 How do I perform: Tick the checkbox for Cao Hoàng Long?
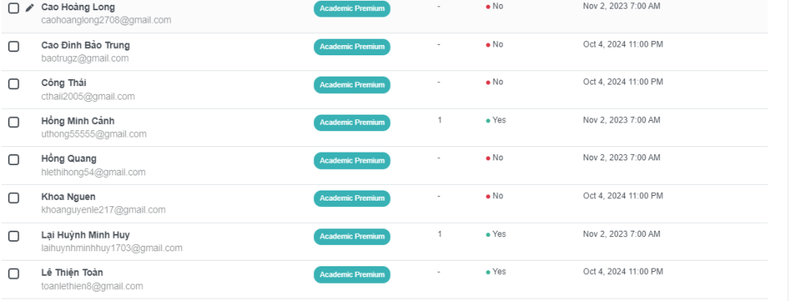pyautogui.click(x=13, y=8)
